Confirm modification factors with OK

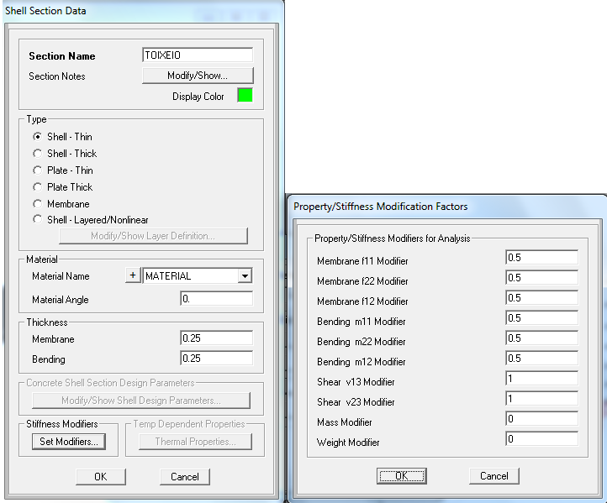point(401,476)
